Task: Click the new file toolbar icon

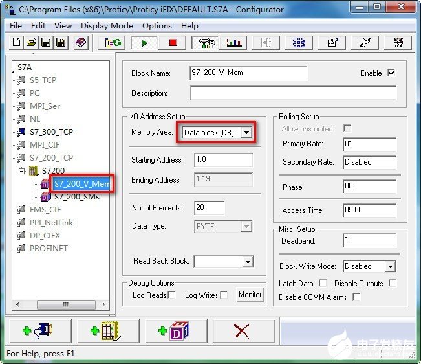Action: click(17, 43)
